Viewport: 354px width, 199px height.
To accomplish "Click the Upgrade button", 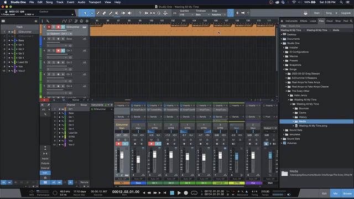I will coord(346,13).
